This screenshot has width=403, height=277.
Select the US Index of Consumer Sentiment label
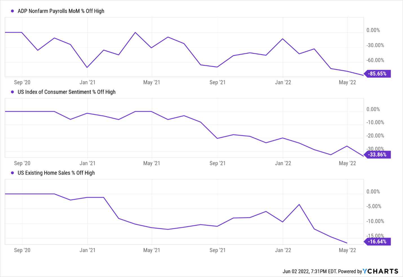click(67, 92)
